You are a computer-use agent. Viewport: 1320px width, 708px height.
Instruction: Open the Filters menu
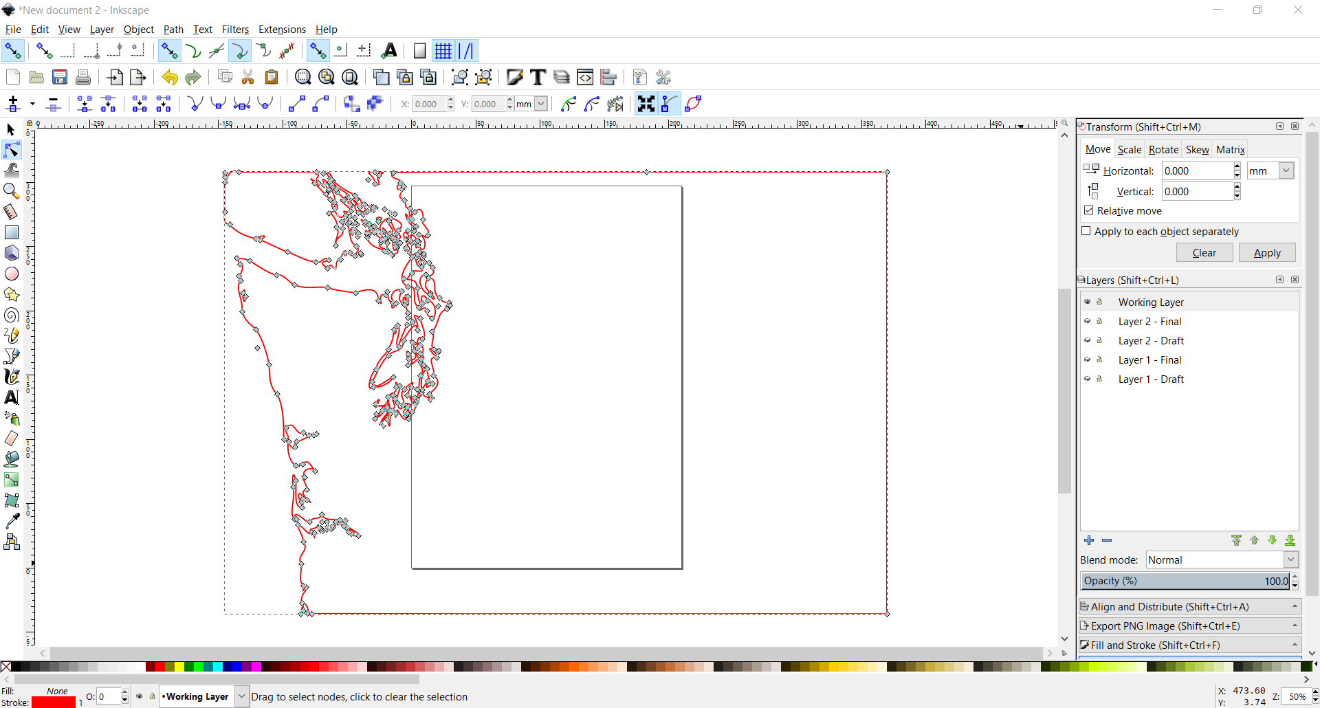click(235, 30)
